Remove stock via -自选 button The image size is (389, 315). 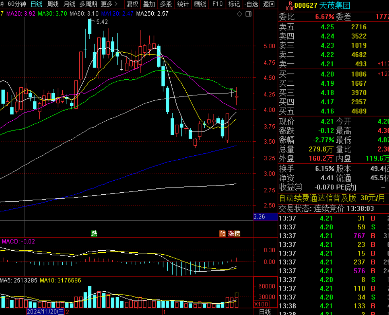[x=251, y=4]
